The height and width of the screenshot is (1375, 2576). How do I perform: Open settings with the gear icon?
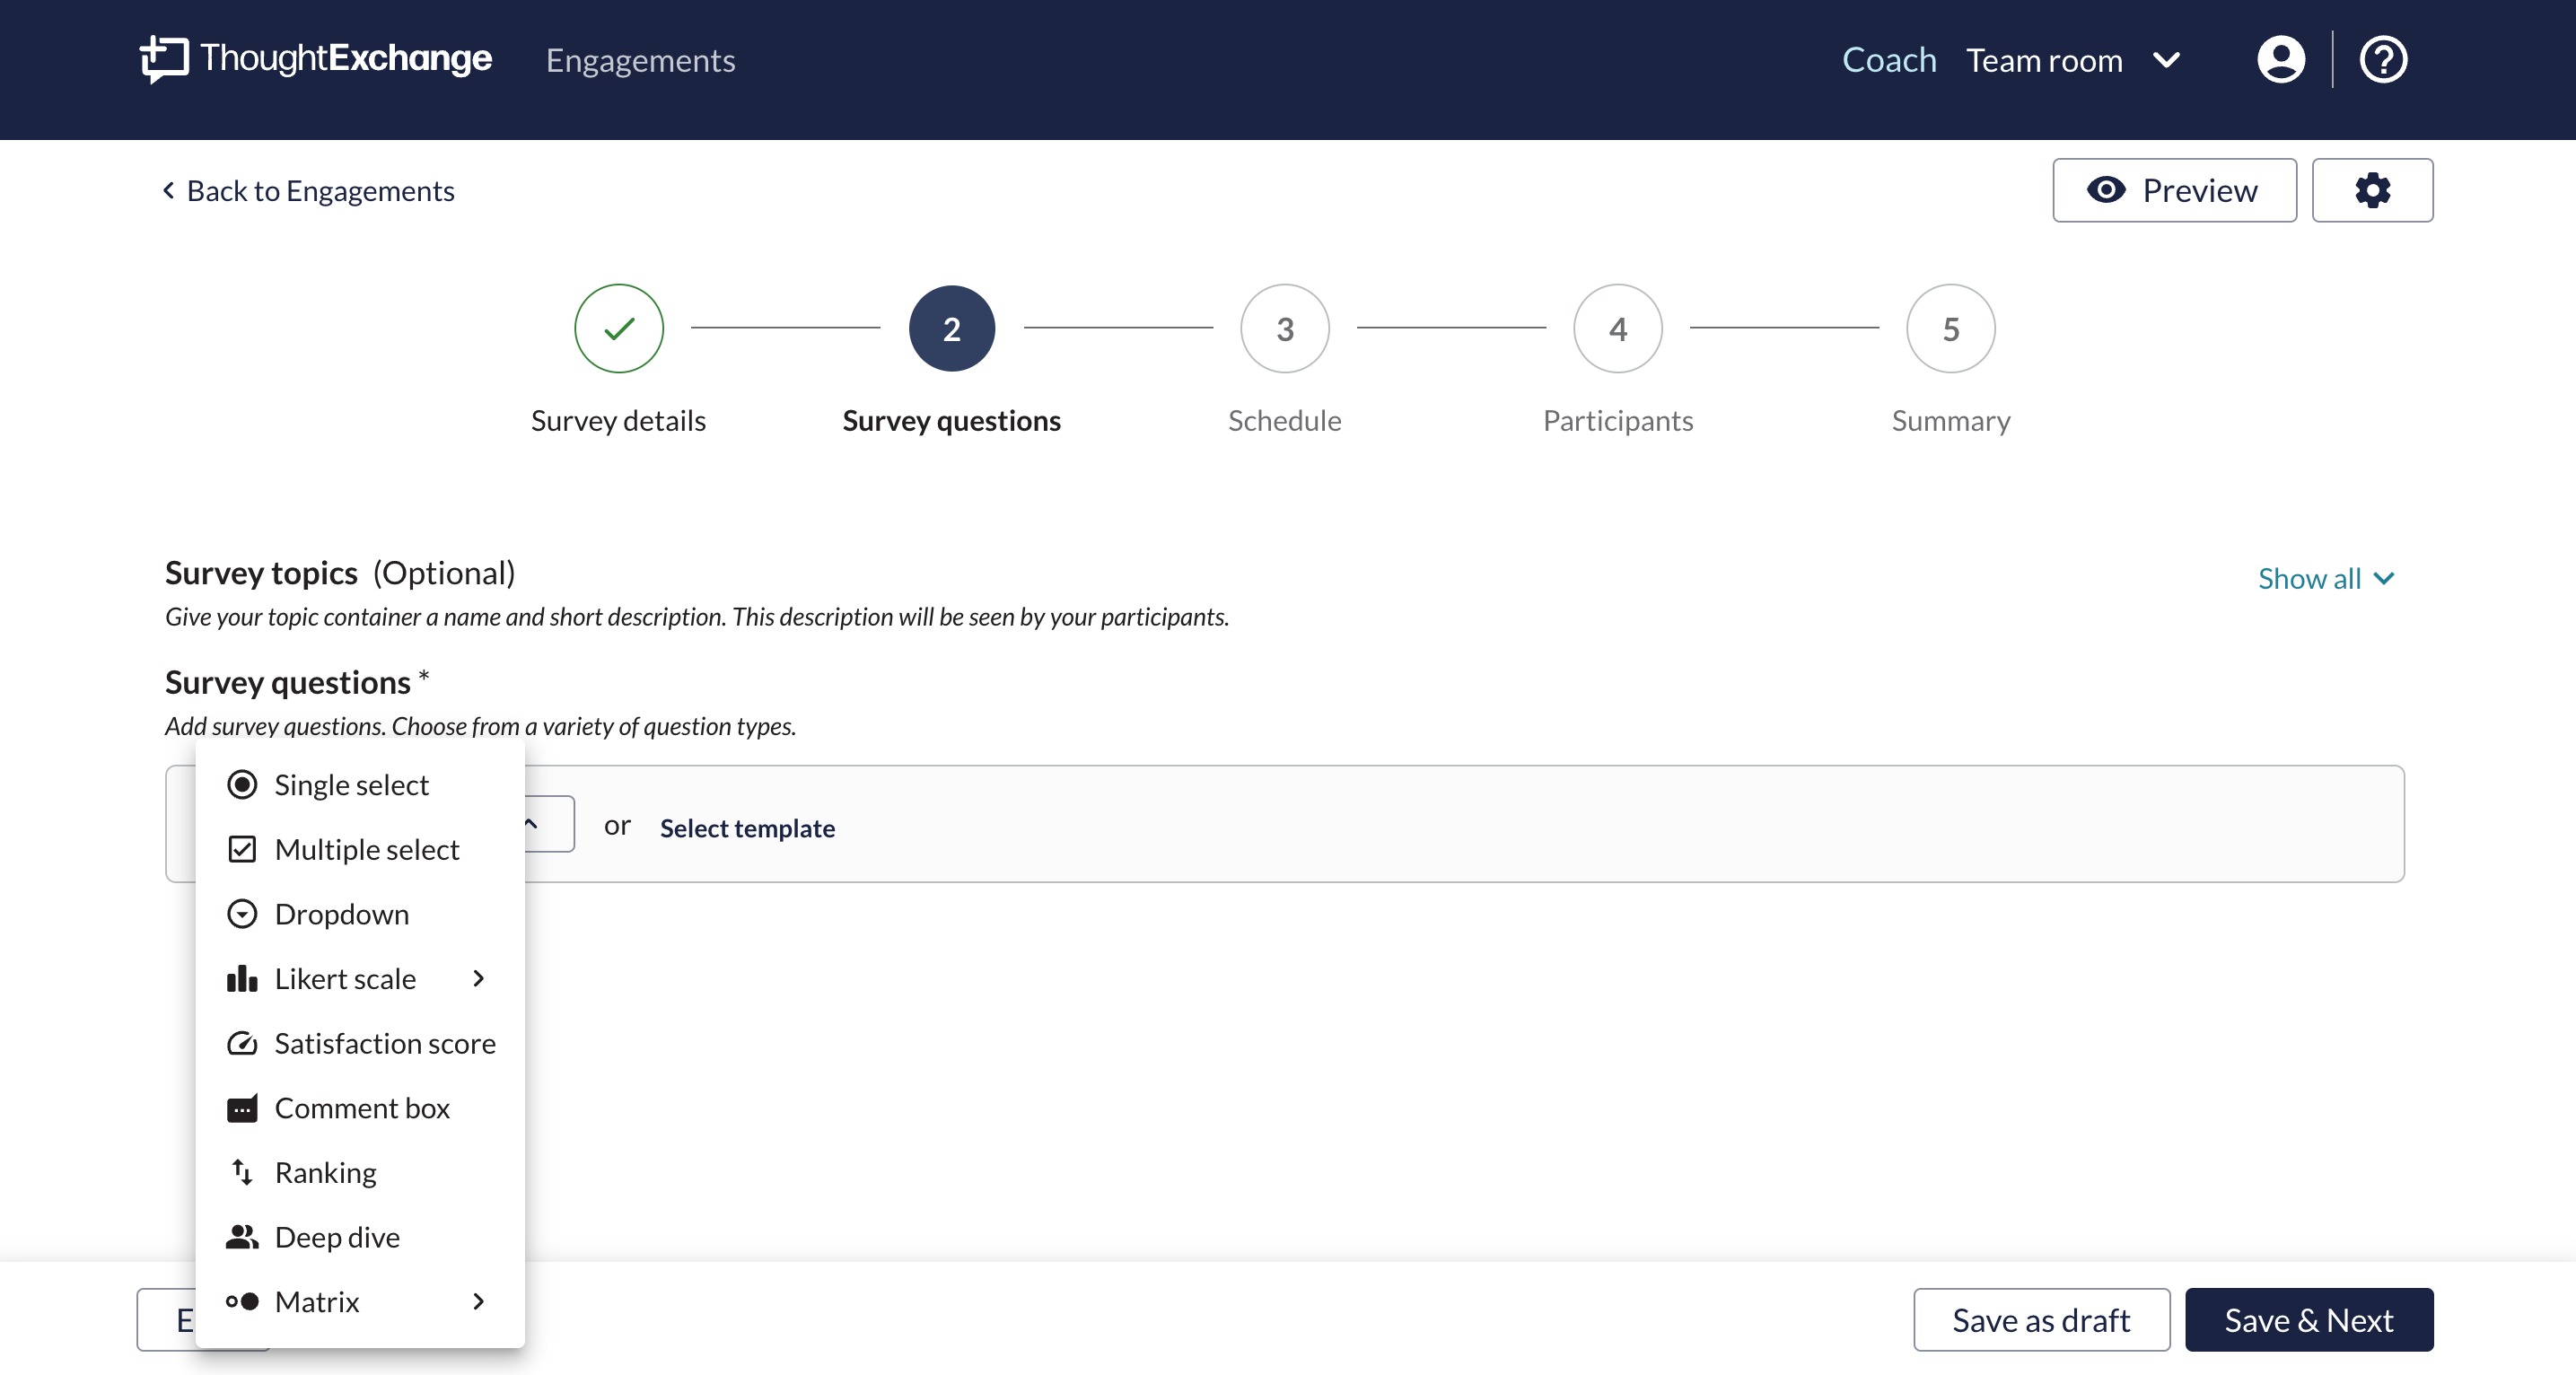click(x=2372, y=190)
